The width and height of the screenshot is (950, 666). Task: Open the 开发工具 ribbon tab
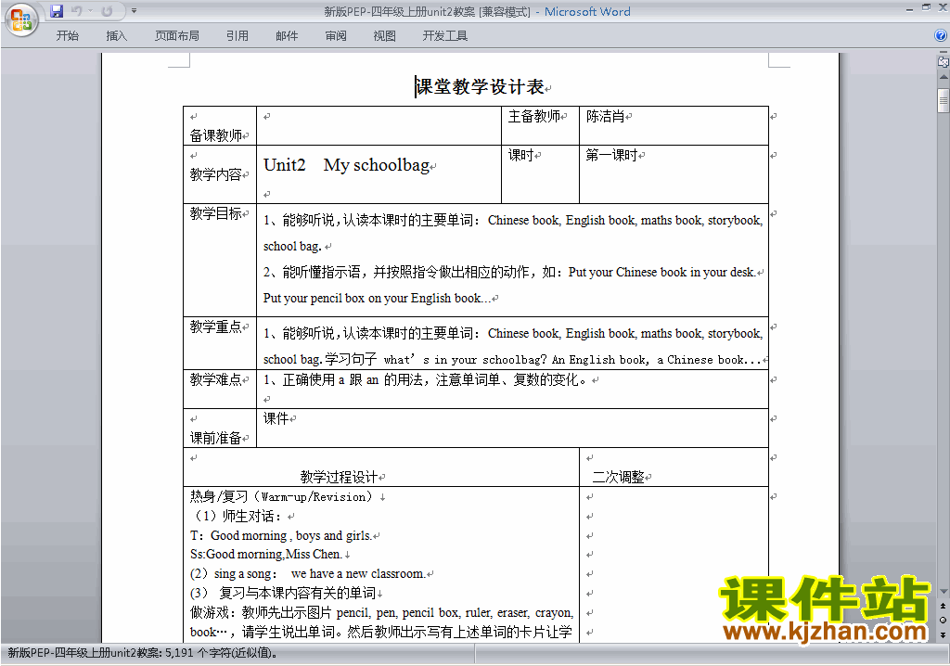(x=444, y=36)
